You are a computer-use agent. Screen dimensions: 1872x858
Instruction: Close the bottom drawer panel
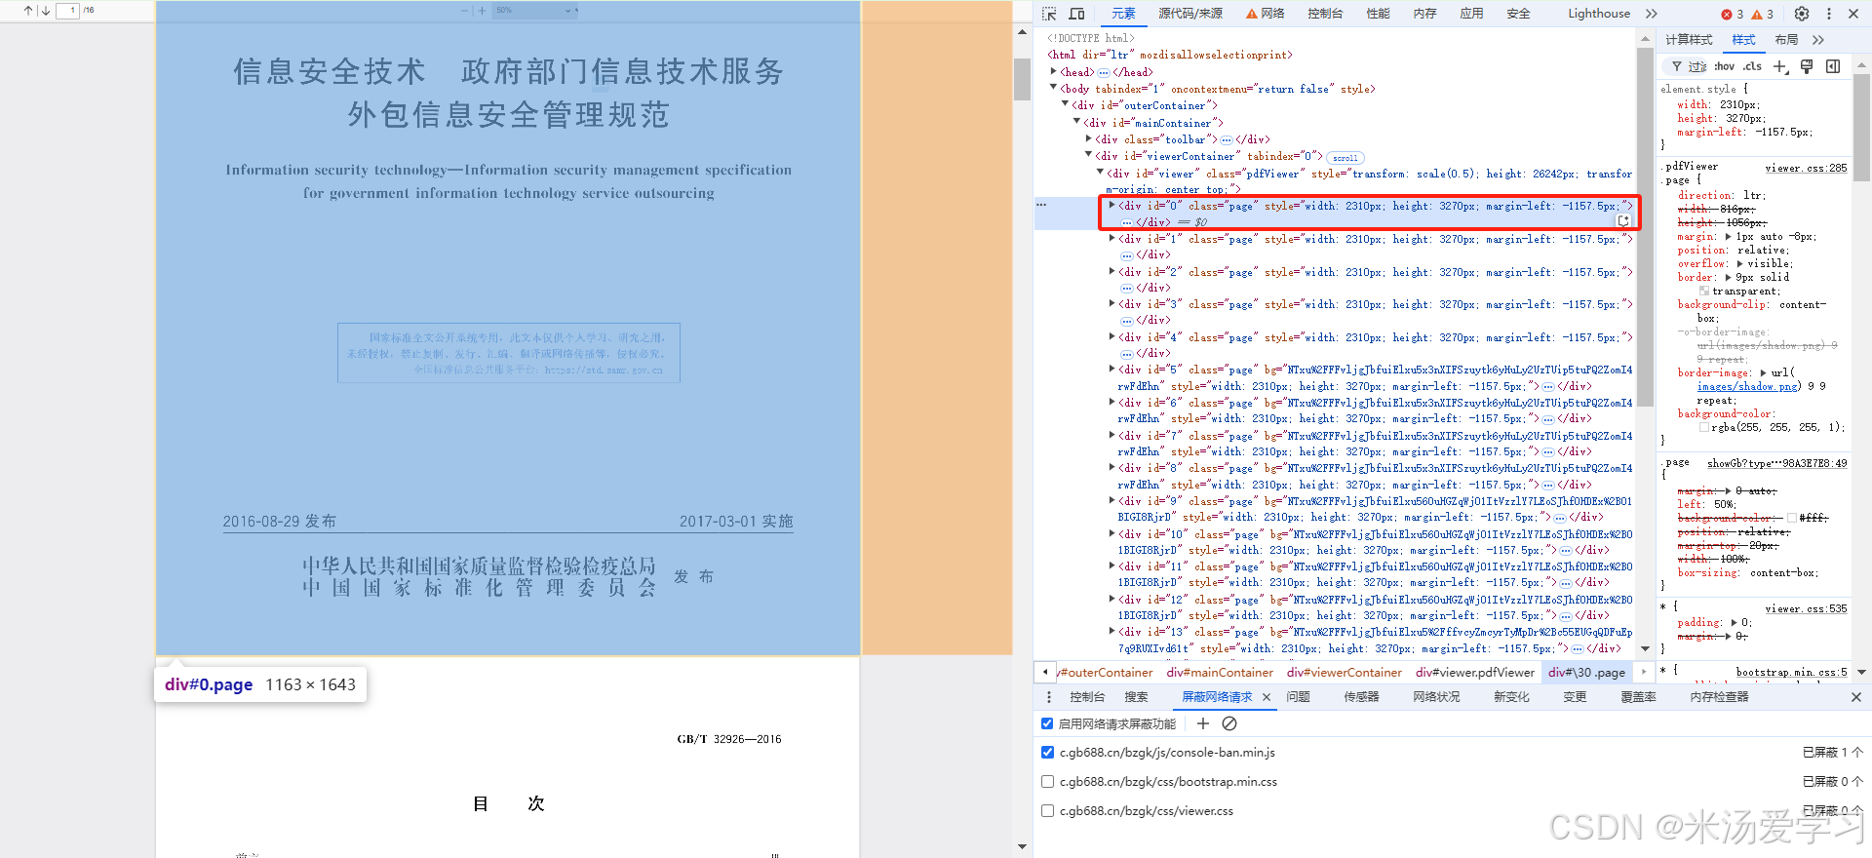pos(1855,697)
